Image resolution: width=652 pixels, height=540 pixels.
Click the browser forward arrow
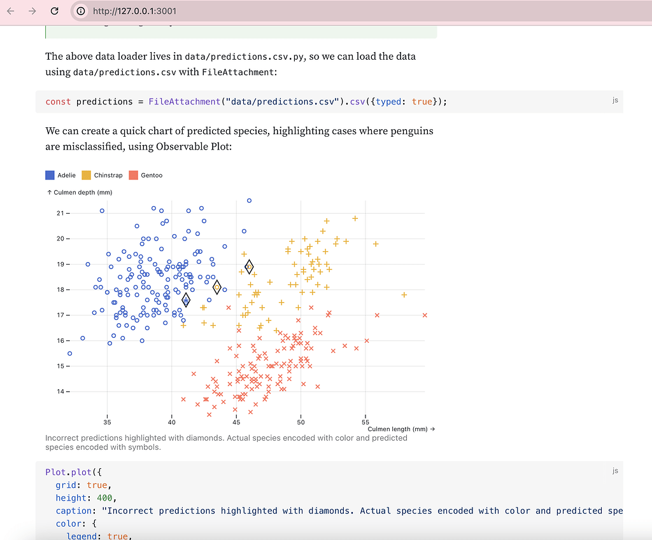32,11
